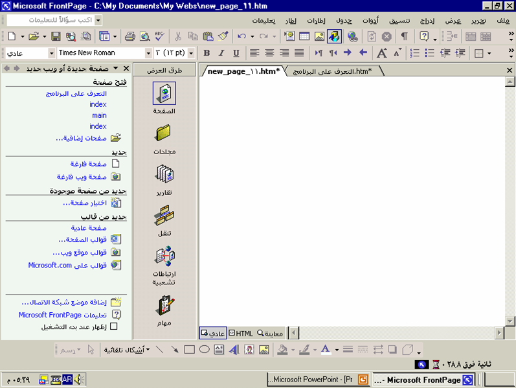Save the page with the floppy disk icon
This screenshot has height=388, width=516.
click(56, 36)
